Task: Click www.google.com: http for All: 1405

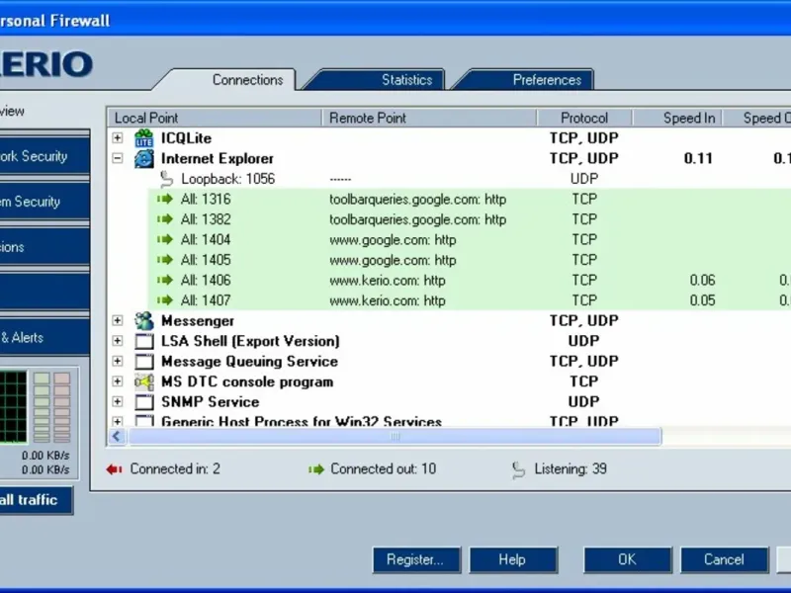Action: click(x=393, y=260)
